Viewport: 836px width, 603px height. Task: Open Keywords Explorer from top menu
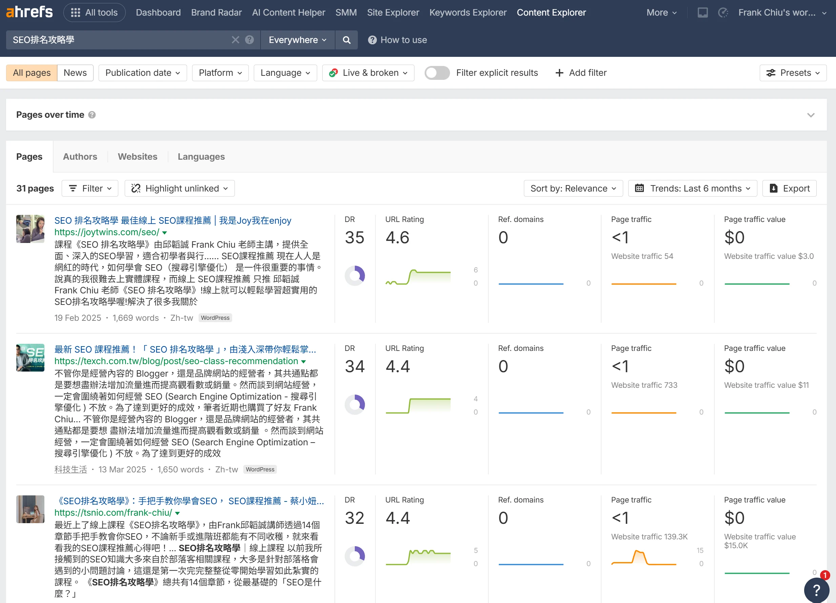468,13
